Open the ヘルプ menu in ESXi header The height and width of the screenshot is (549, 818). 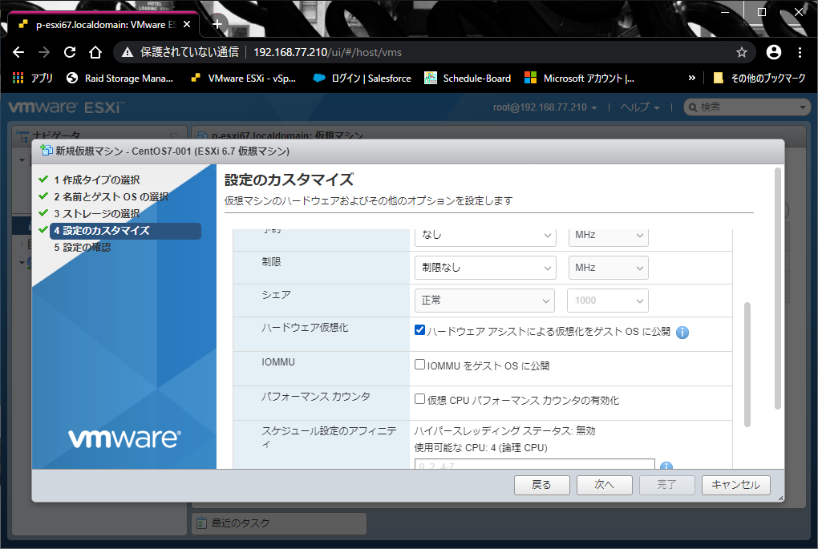point(640,107)
